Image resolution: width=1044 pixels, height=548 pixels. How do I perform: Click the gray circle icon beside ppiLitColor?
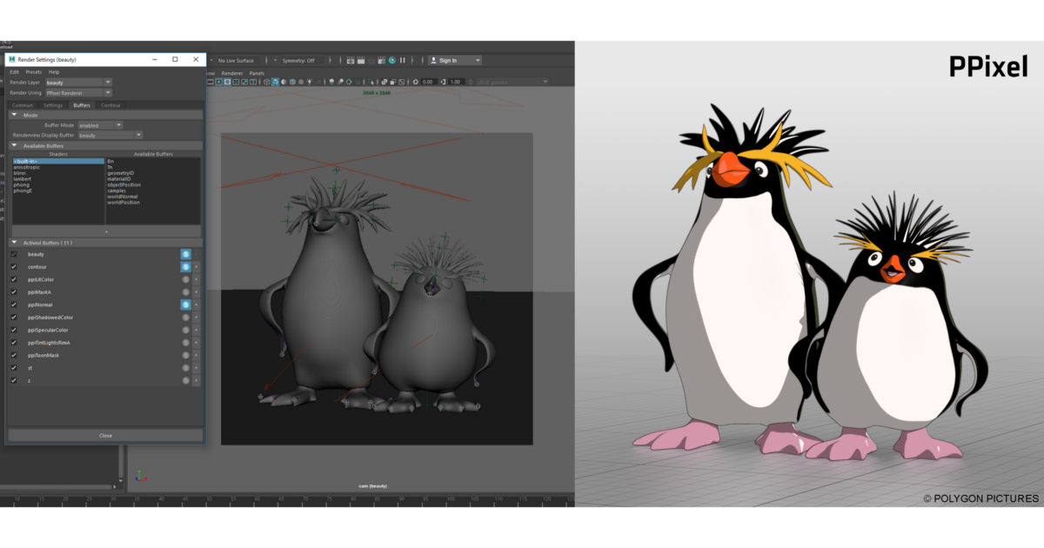click(185, 280)
